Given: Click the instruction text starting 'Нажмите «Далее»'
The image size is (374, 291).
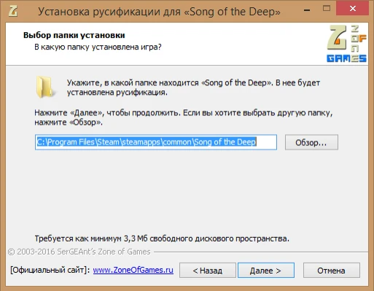Looking at the screenshot, I should coord(184,117).
